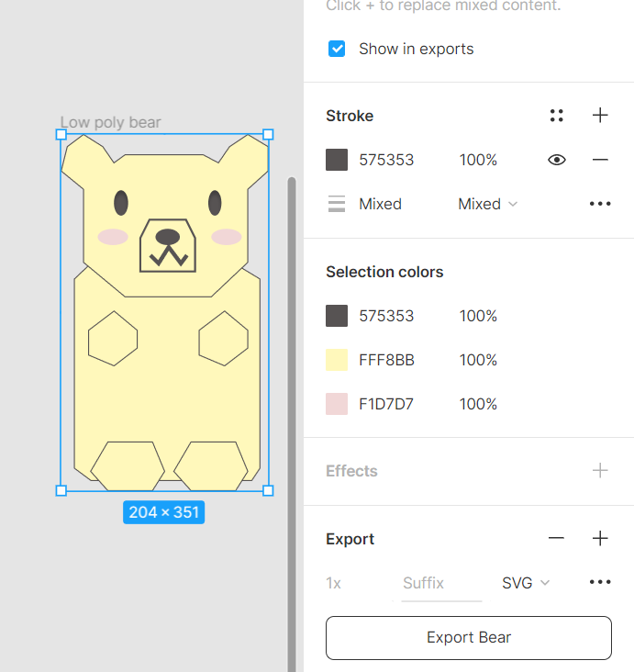
Task: Click the bottom-right selection handle
Action: 268,490
